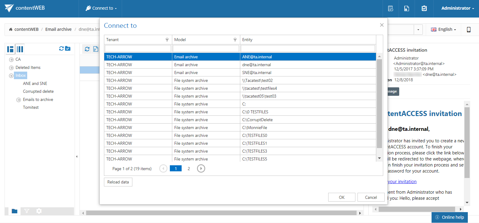Open the Tomitest folder
This screenshot has width=479, height=223.
pos(31,107)
